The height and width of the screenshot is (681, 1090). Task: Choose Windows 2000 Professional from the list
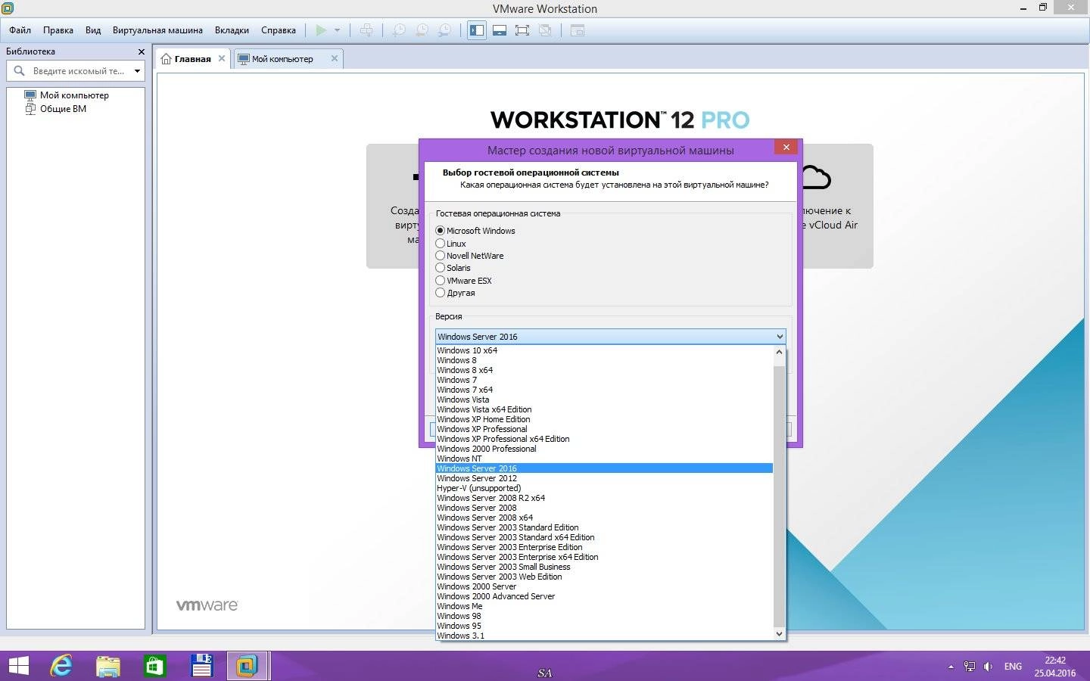[x=604, y=449]
